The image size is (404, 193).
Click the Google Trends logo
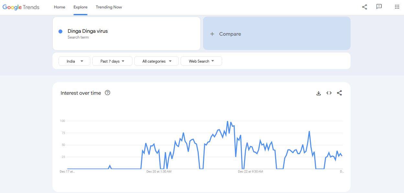[21, 7]
